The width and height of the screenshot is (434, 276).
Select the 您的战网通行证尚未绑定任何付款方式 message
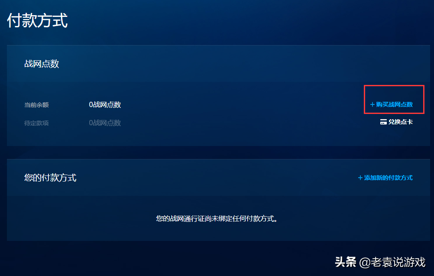click(217, 219)
